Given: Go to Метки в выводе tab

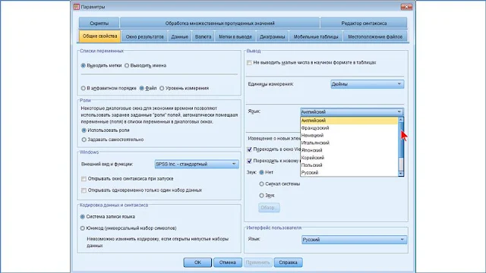Looking at the screenshot, I should click(x=235, y=36).
